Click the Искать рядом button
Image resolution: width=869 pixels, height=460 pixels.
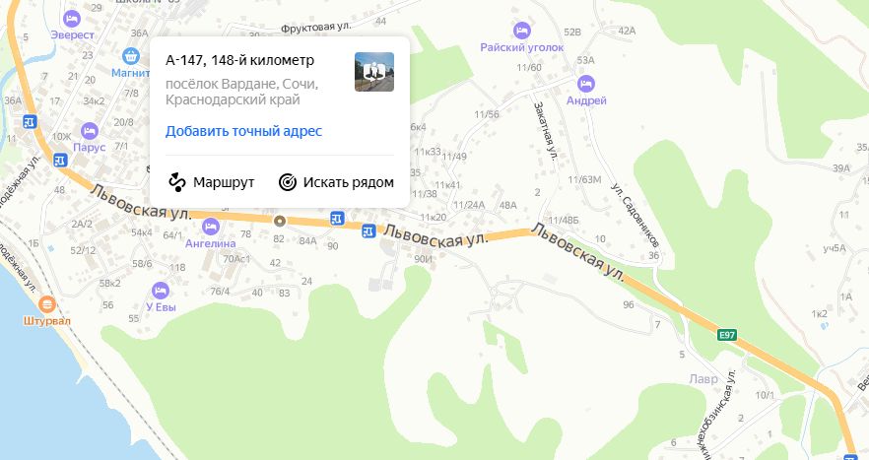click(x=336, y=182)
